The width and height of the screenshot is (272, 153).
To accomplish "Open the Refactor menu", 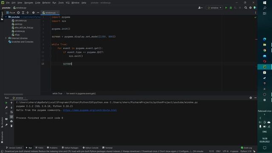I will (46, 3).
